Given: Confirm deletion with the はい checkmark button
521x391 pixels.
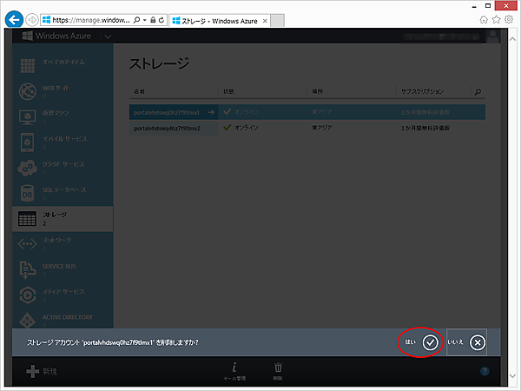Looking at the screenshot, I should [x=430, y=342].
